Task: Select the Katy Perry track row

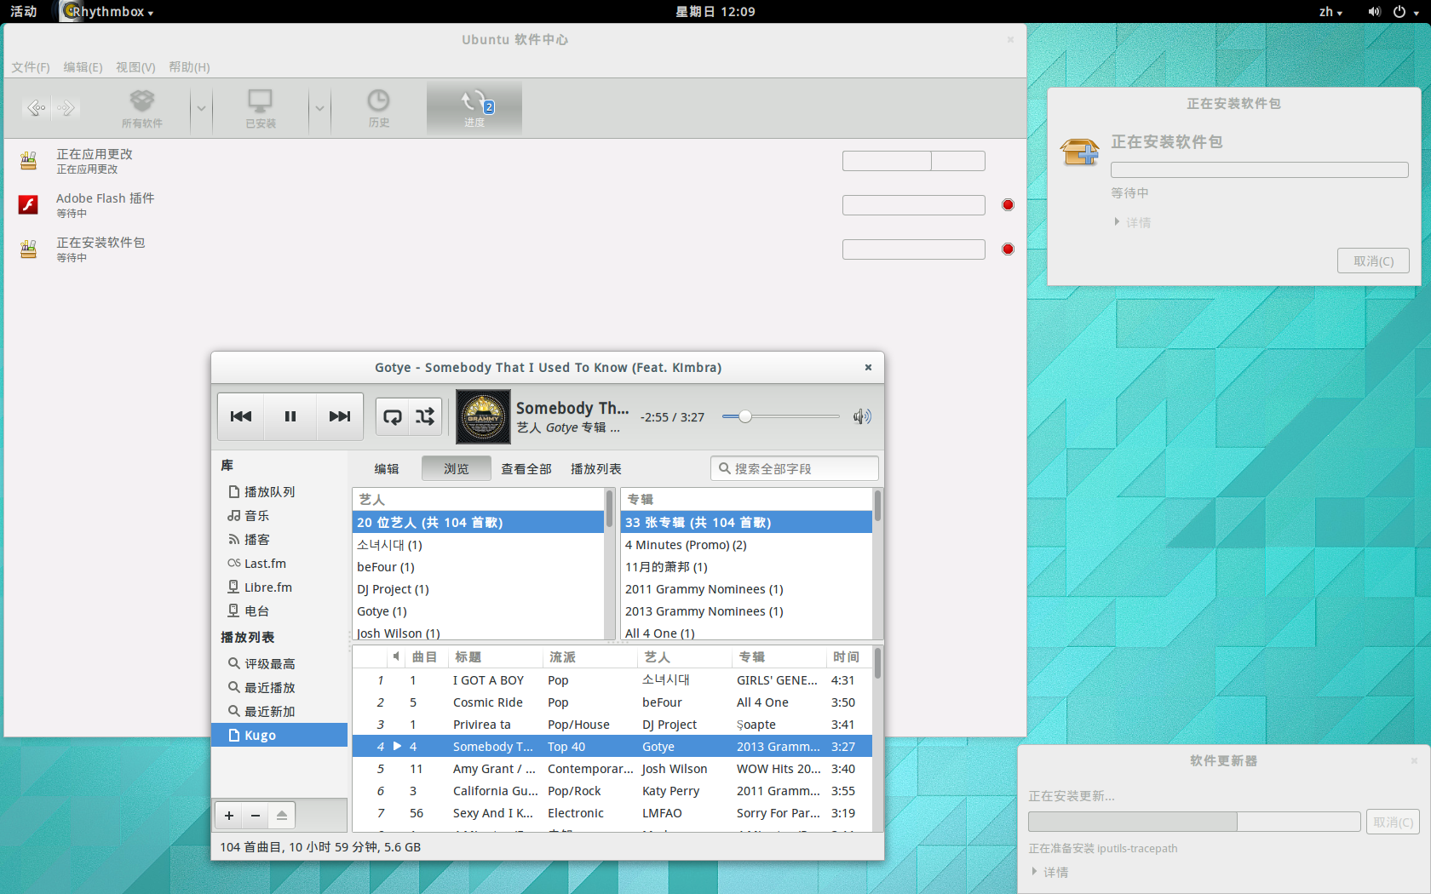Action: [612, 791]
